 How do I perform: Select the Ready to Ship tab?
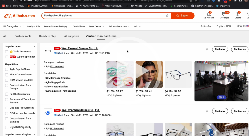pos(48,36)
